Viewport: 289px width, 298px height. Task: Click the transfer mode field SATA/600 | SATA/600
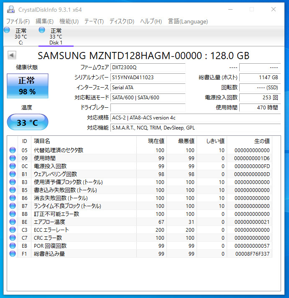click(x=148, y=98)
